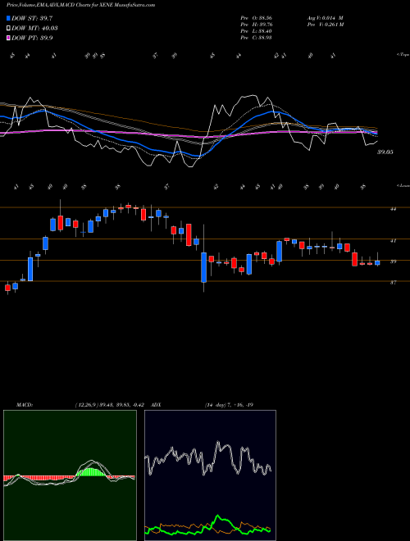Click the green MACD histogram bars

pos(92,472)
